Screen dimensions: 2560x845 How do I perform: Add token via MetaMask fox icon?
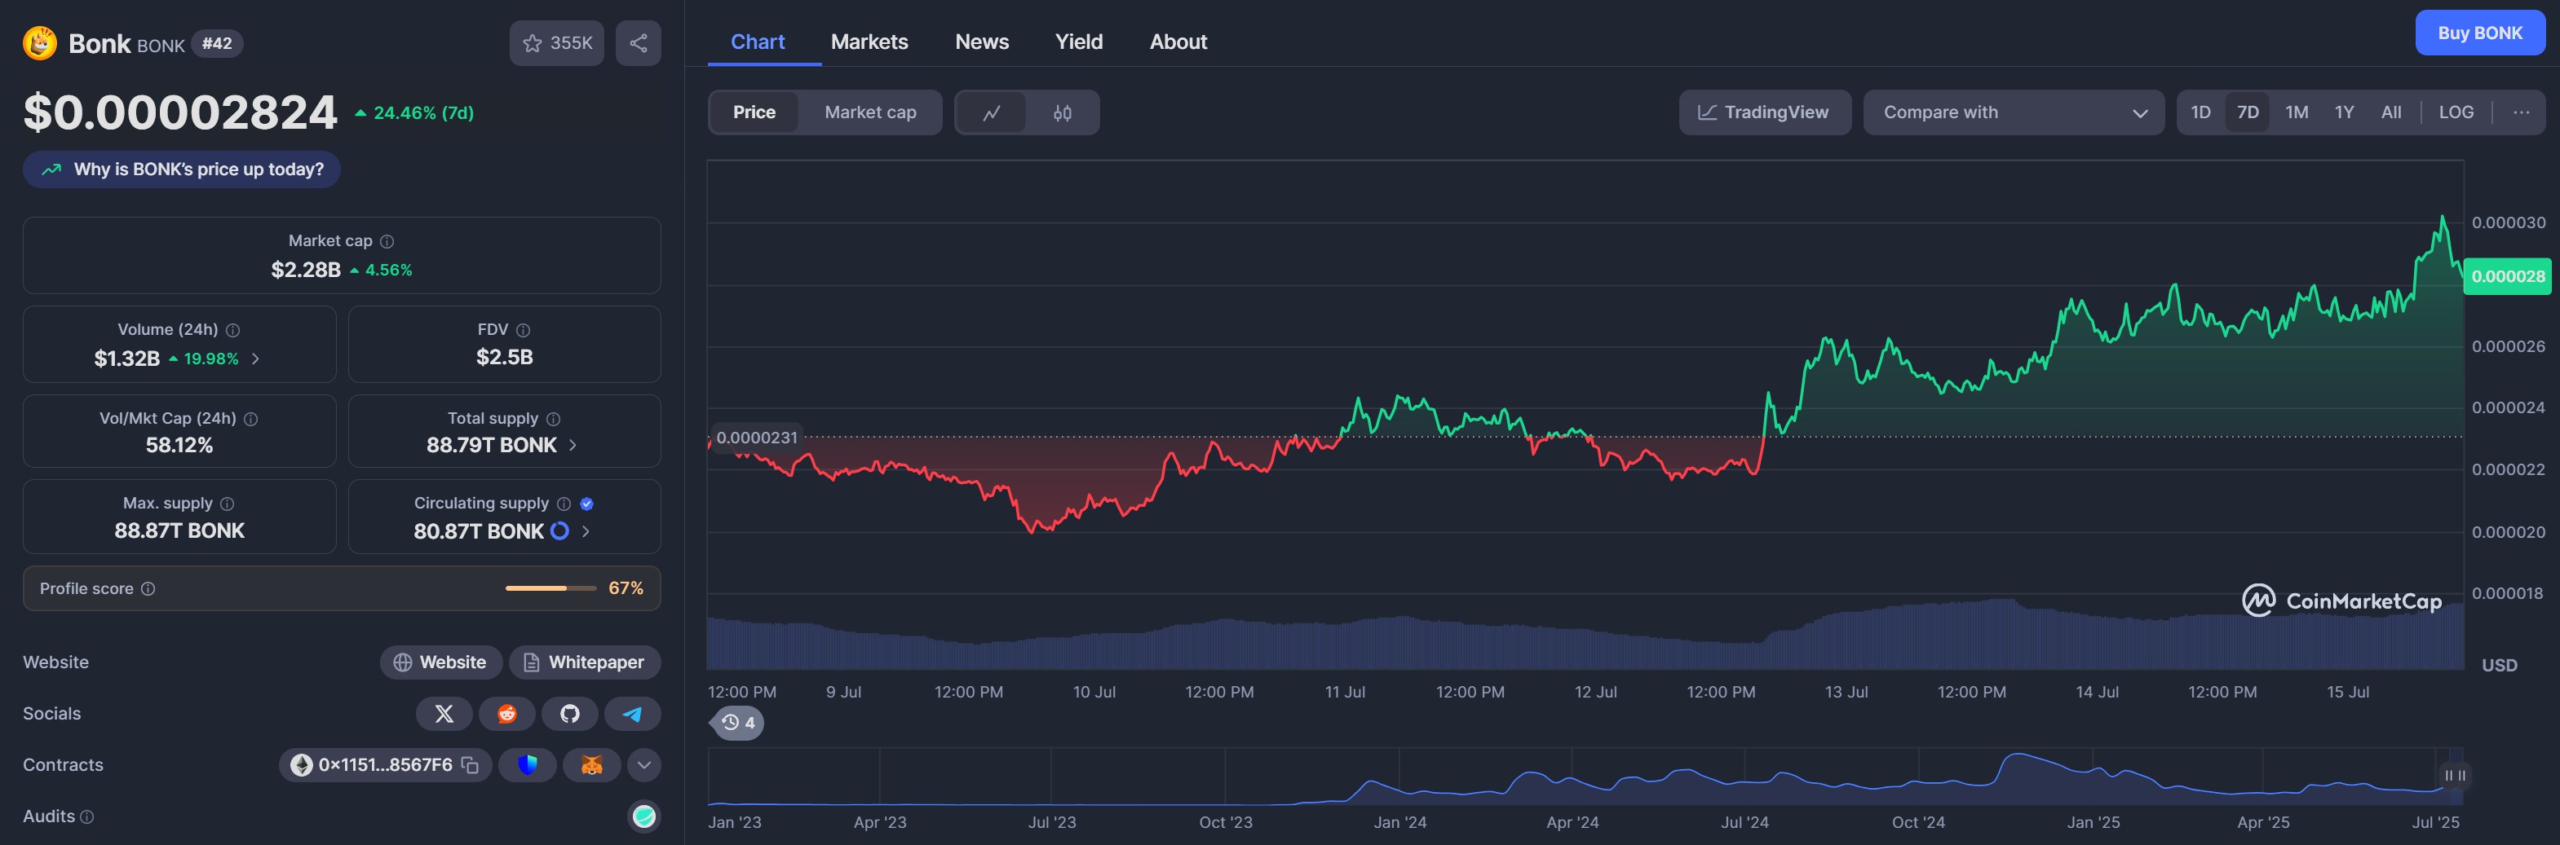pos(592,764)
